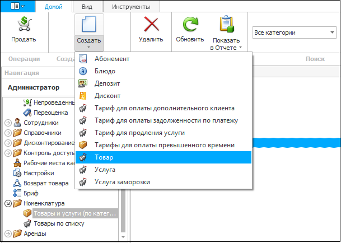
Task: Click the Создать blank document icon
Action: [89, 24]
